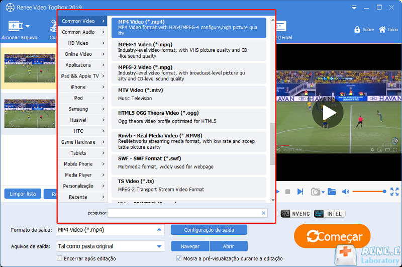Open the Applications category
402x267 pixels.
coord(82,65)
